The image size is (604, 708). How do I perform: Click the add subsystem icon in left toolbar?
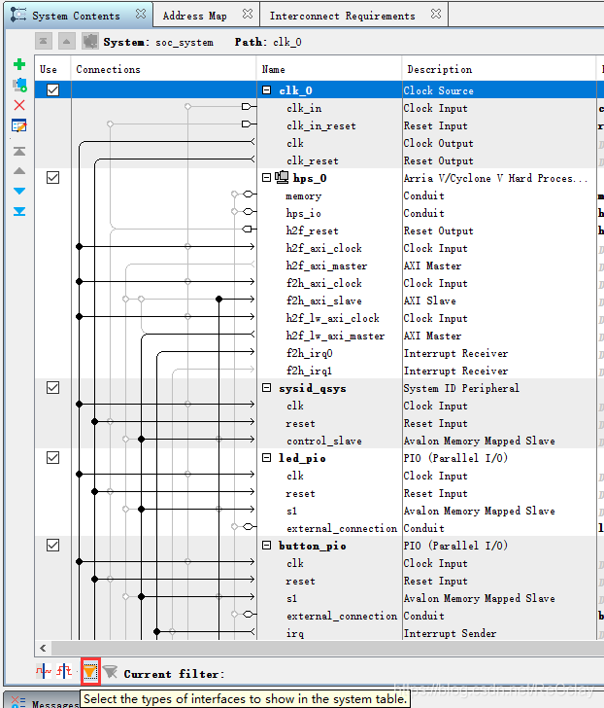coord(19,85)
